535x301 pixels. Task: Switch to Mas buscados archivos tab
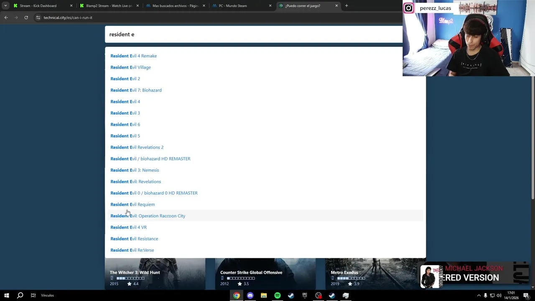pyautogui.click(x=175, y=6)
